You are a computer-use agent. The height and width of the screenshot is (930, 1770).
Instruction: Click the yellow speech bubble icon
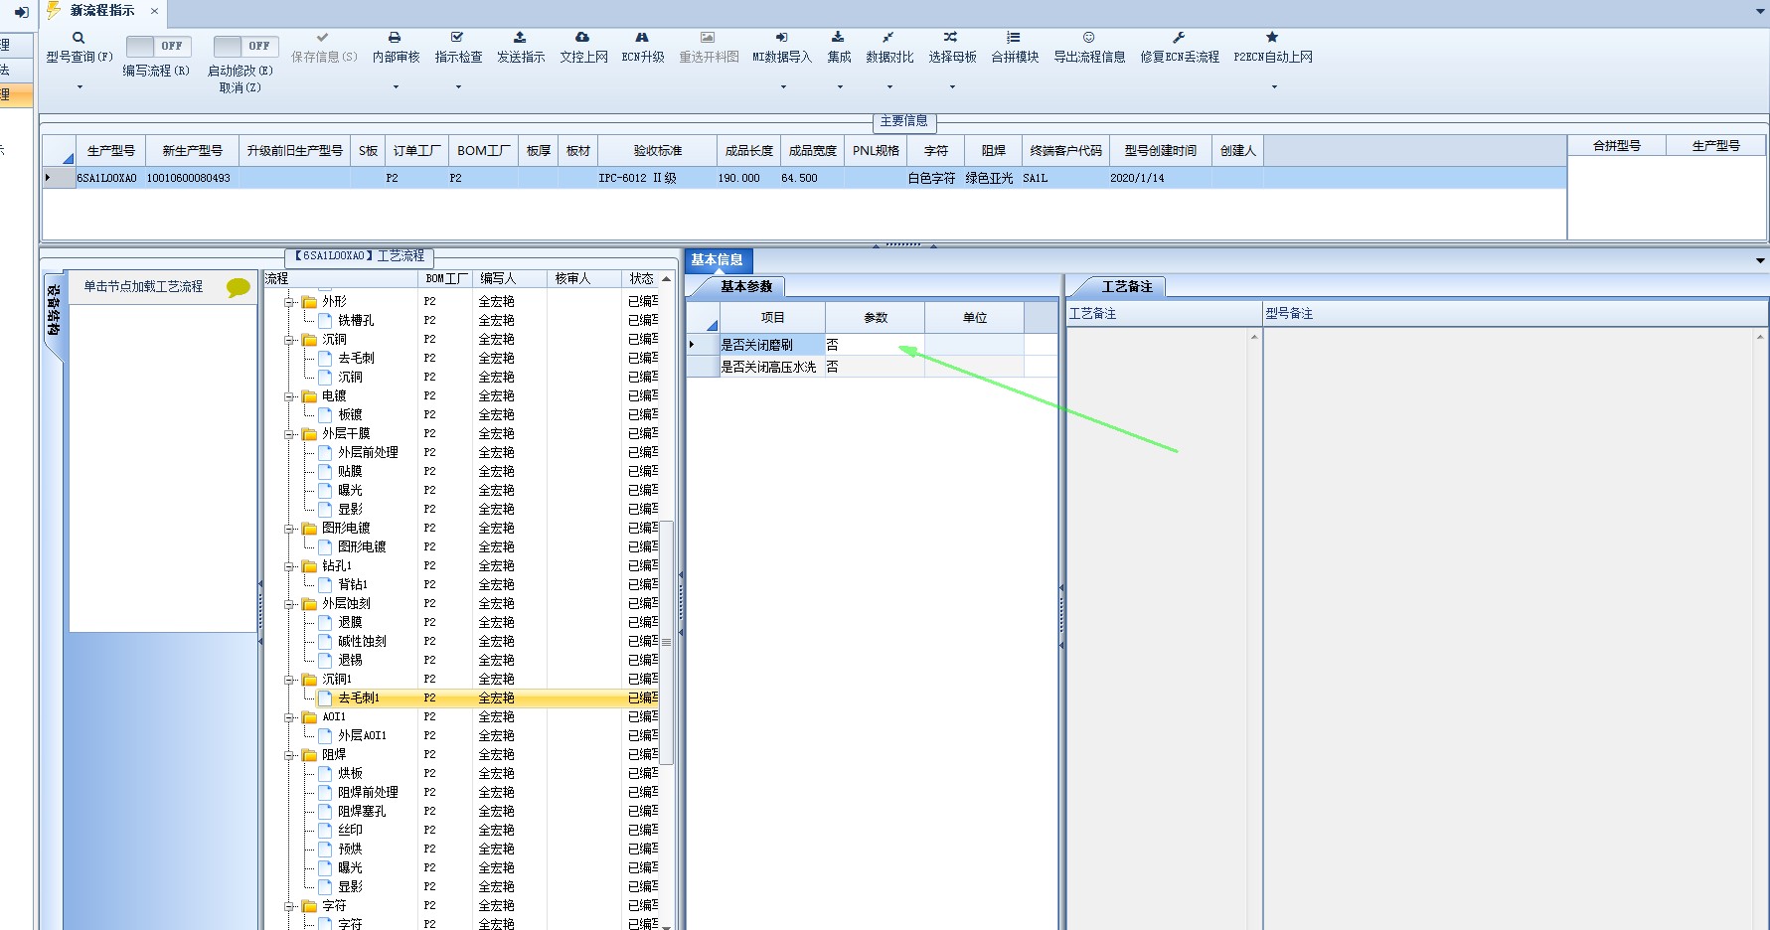[x=239, y=287]
